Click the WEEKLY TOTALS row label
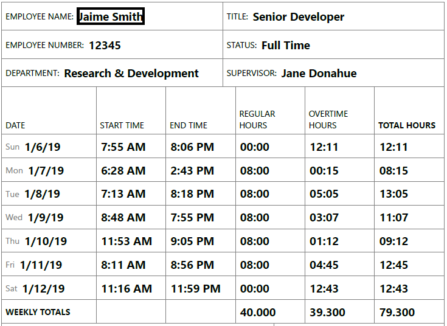Screen dimensions: 447x326 [38, 312]
